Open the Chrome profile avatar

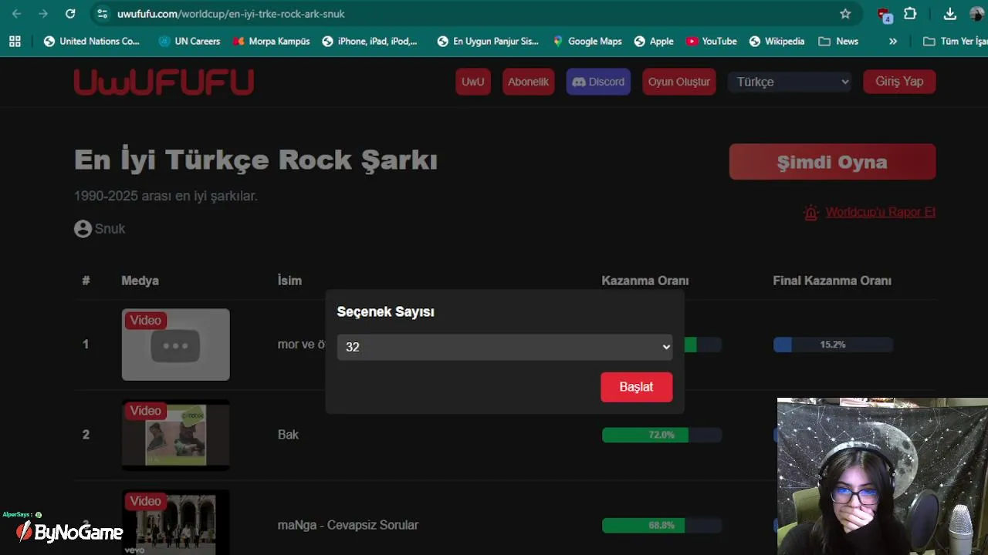[x=976, y=14]
